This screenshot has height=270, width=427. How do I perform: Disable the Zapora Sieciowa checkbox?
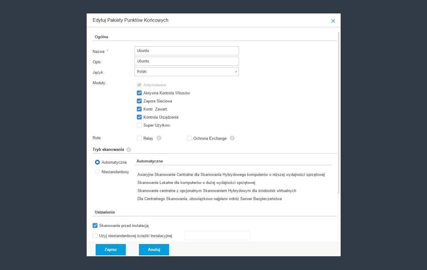pyautogui.click(x=139, y=101)
